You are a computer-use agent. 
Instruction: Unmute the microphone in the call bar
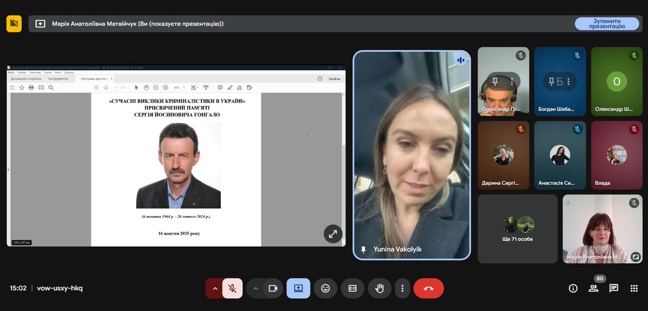(x=233, y=288)
